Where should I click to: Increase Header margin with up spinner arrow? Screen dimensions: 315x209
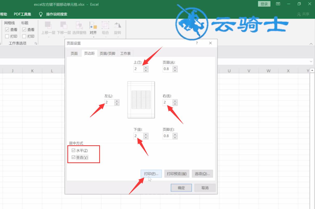tap(175, 67)
